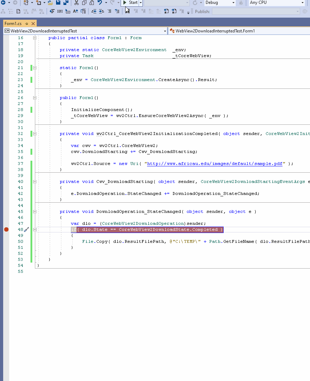Click the next bookmark in document icon
Image resolution: width=310 pixels, height=381 pixels.
pyautogui.click(x=174, y=11)
